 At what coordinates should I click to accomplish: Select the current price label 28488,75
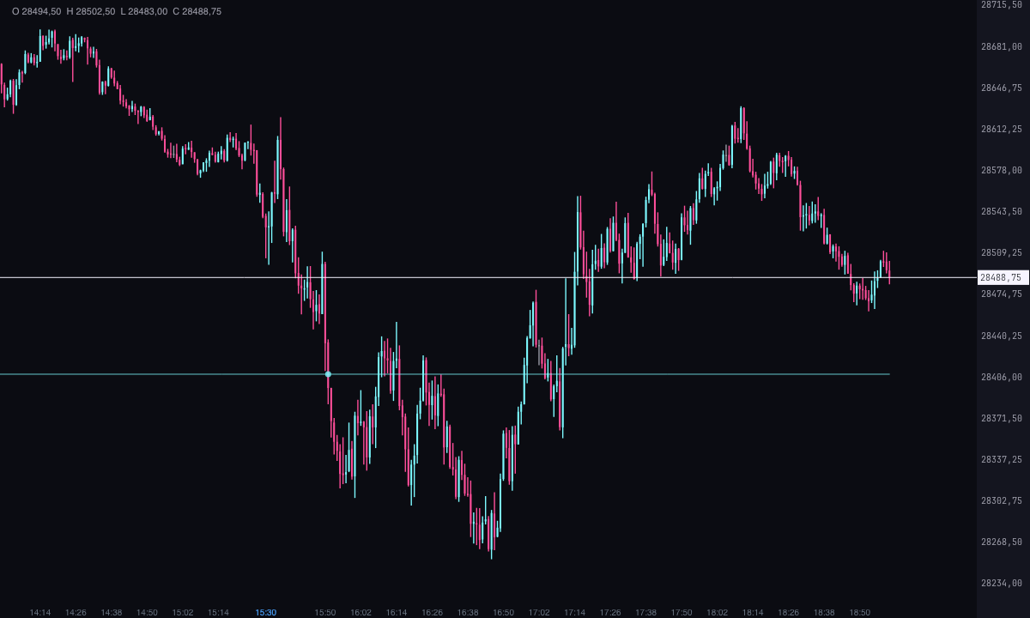(1003, 277)
